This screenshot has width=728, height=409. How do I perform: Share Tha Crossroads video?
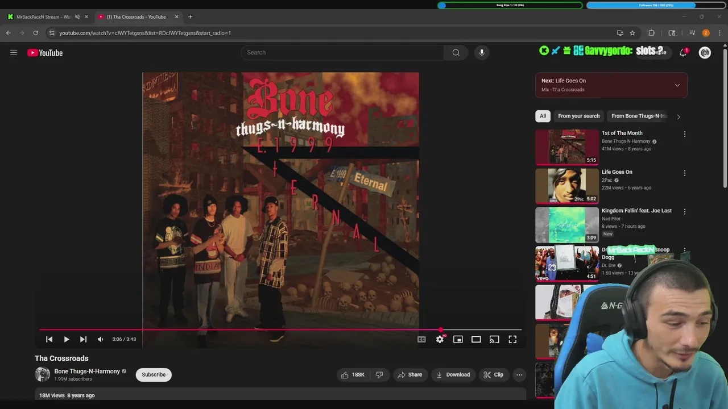[x=409, y=374]
